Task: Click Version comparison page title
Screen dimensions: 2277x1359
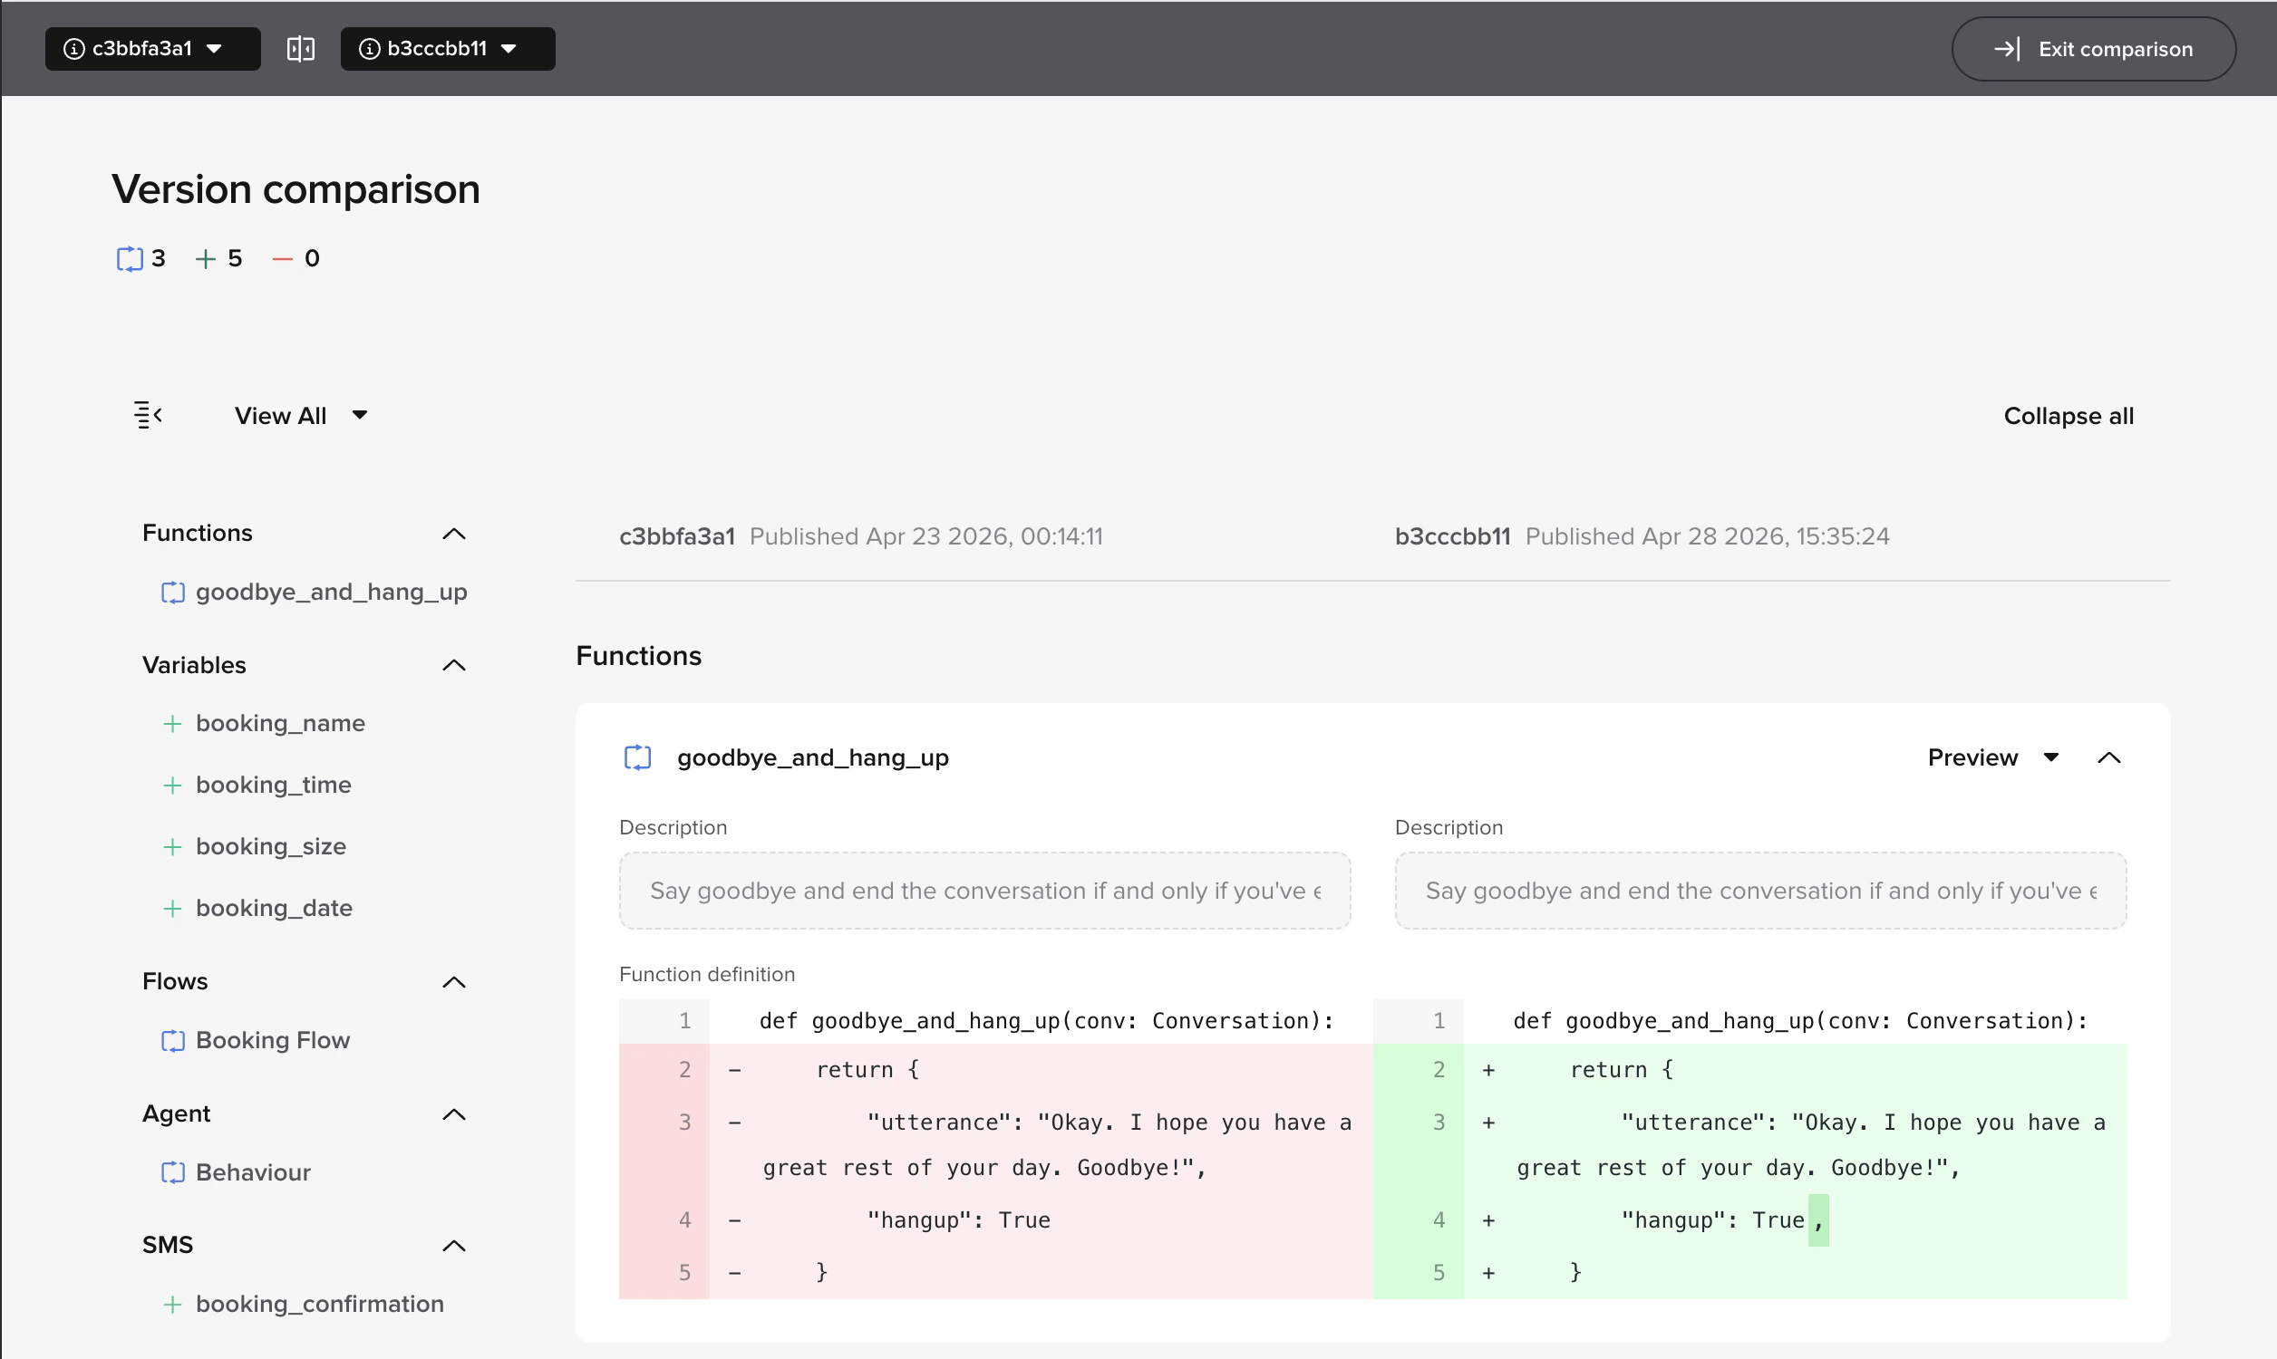Action: 296,189
